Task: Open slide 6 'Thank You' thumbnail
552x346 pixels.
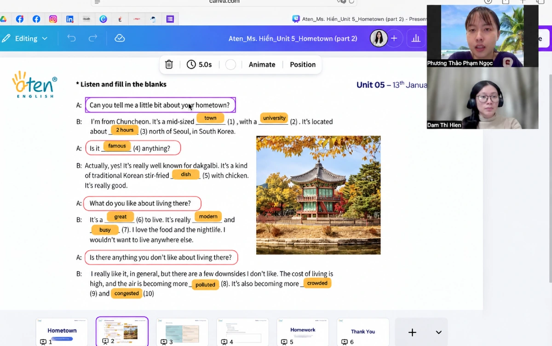Action: (x=363, y=331)
